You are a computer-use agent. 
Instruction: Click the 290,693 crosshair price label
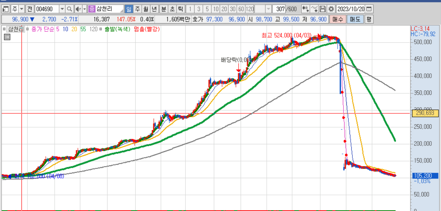[x=425, y=113]
